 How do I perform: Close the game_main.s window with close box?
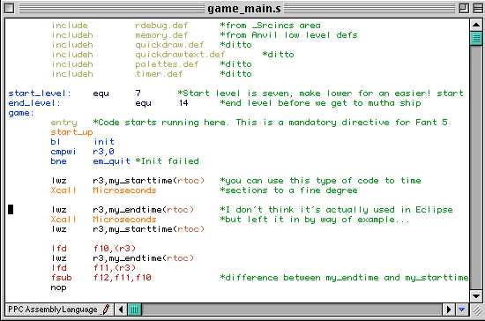click(10, 8)
